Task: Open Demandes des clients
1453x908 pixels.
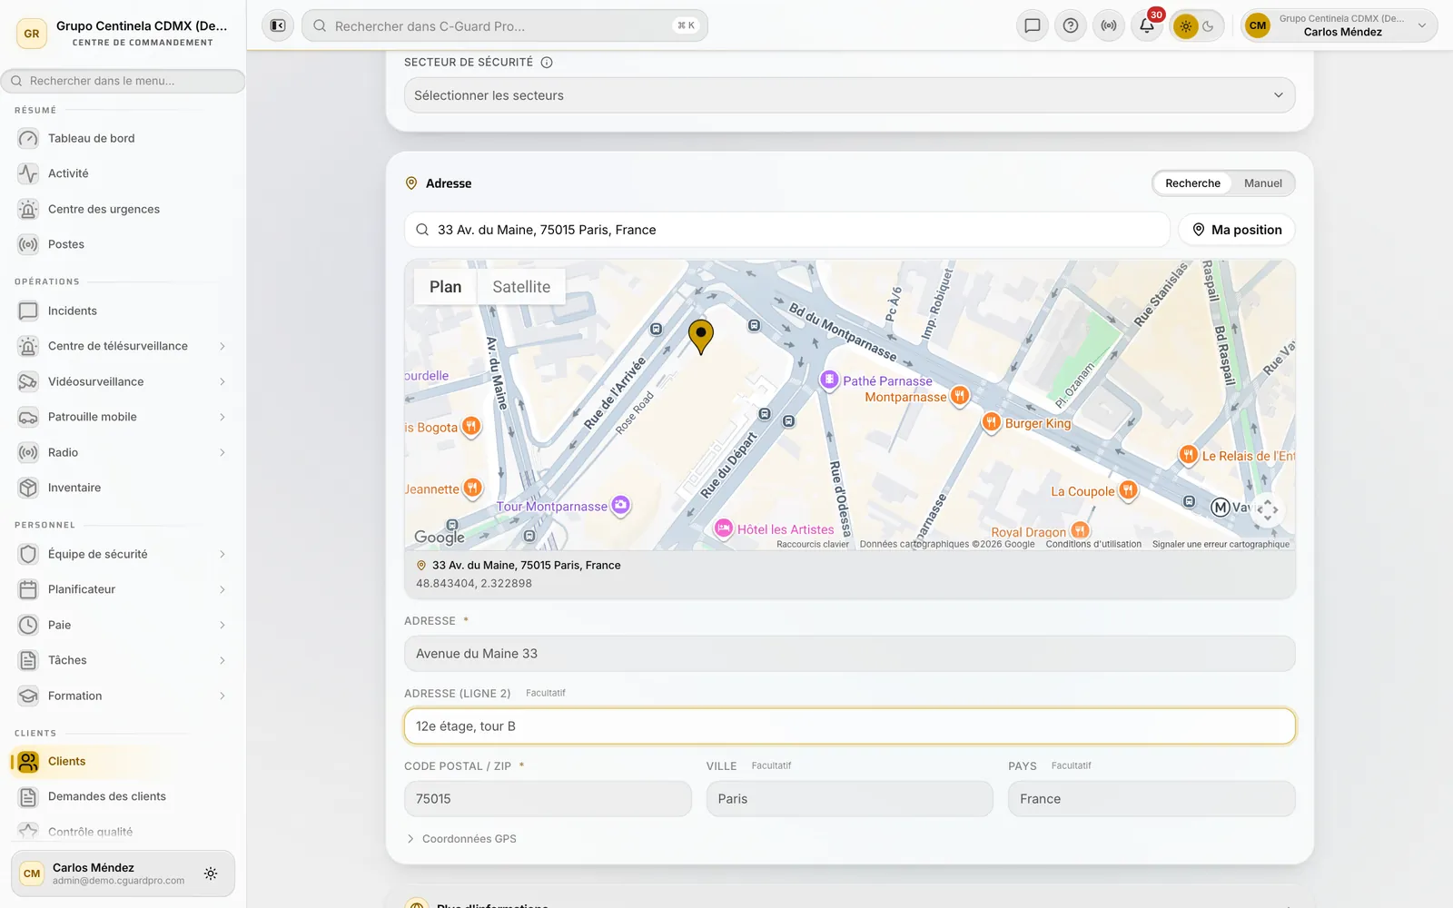Action: (x=107, y=796)
